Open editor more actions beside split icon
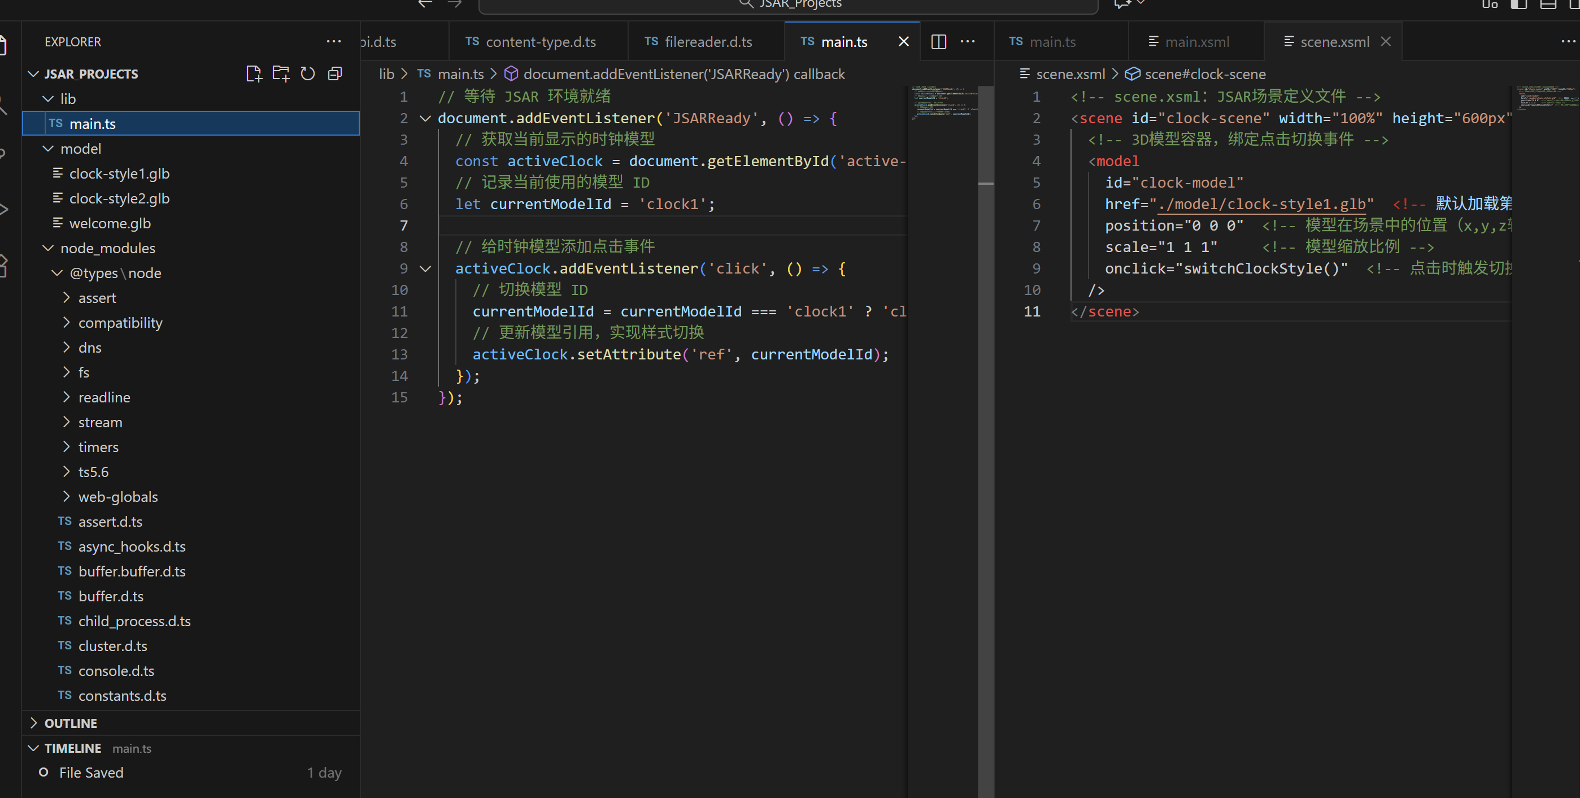Image resolution: width=1580 pixels, height=798 pixels. click(x=967, y=42)
